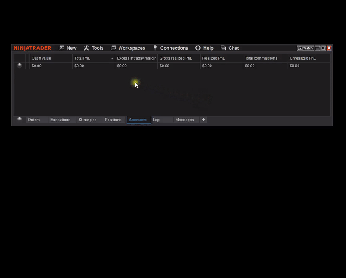346x278 pixels.
Task: Switch to the Orders tab
Action: tap(34, 120)
